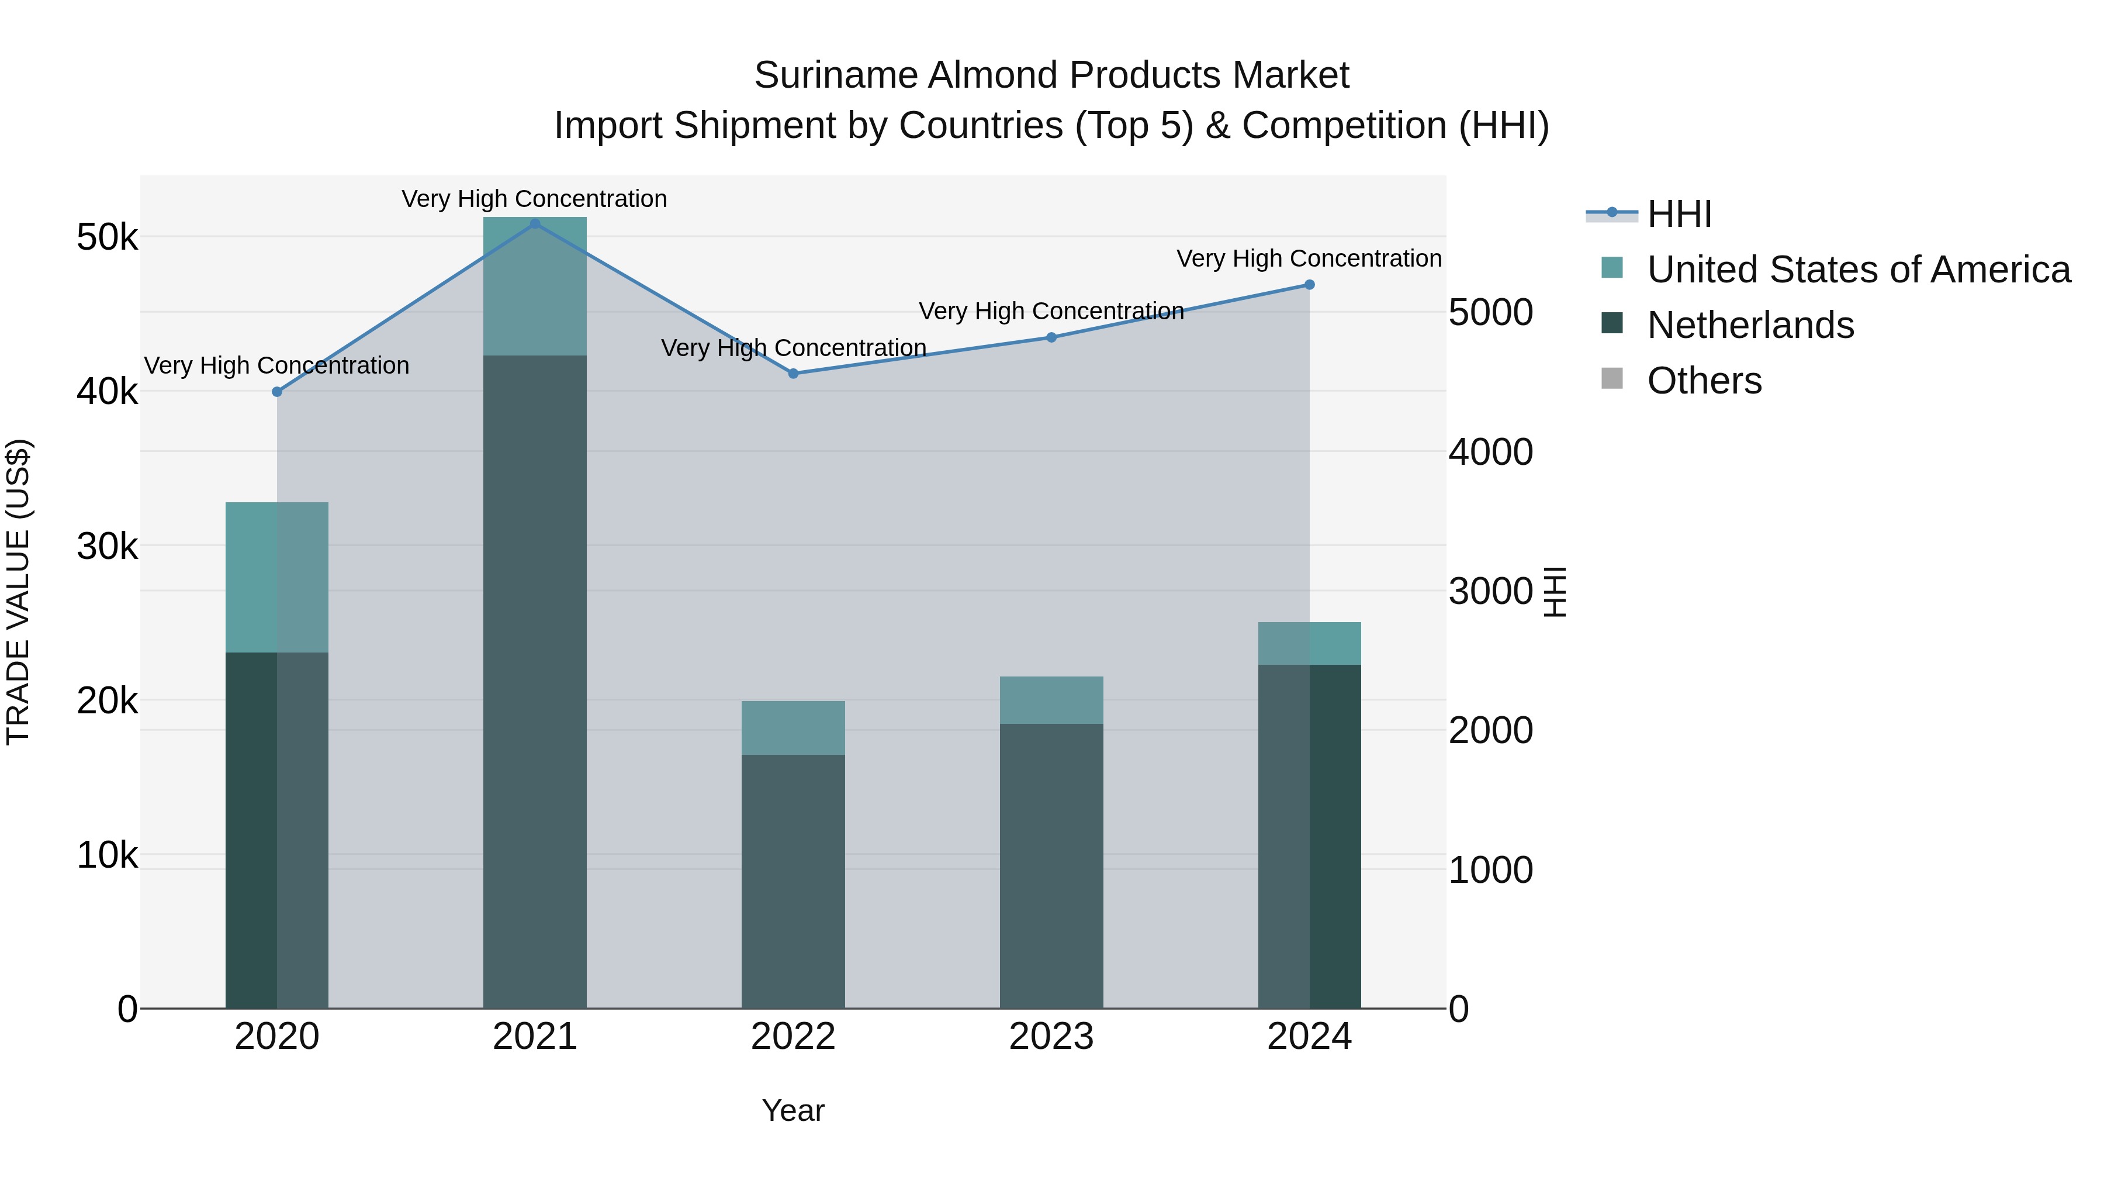Click the Others legend gray swatch
Viewport: 2104px width, 1184px height.
coord(1611,378)
